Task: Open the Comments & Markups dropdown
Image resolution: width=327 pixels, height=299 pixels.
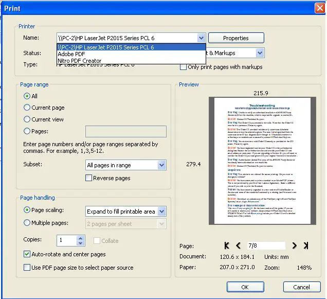Action: pos(260,53)
